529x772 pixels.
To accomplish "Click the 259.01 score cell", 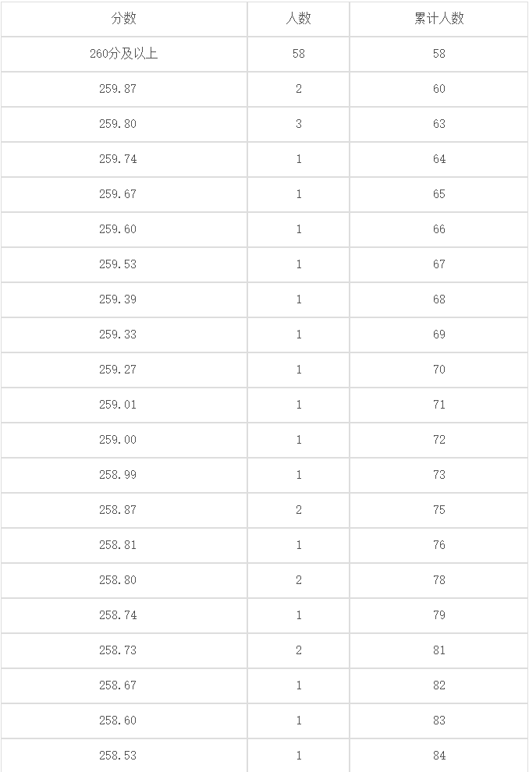I will coord(124,405).
